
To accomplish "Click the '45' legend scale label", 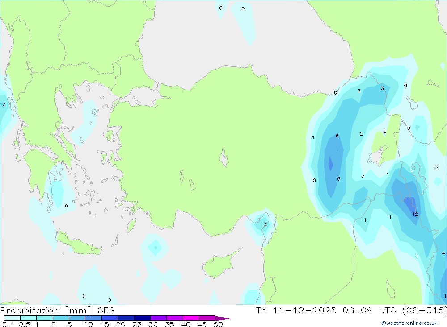I will 202,324.
